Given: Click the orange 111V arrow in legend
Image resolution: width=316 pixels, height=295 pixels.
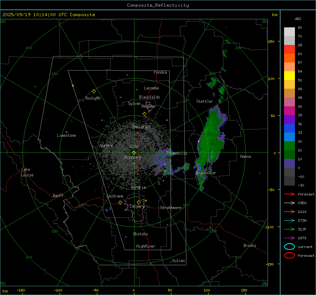Looking at the screenshot, I should tap(289, 212).
